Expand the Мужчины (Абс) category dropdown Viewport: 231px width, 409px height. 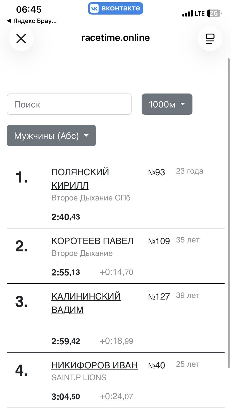[51, 135]
